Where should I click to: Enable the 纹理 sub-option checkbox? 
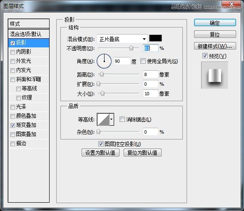point(18,98)
